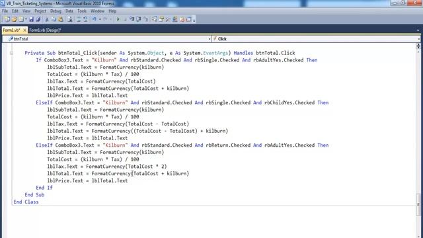This screenshot has width=423, height=238.
Task: Collapse the btnTotal_Click sub outline marker
Action: coord(11,53)
